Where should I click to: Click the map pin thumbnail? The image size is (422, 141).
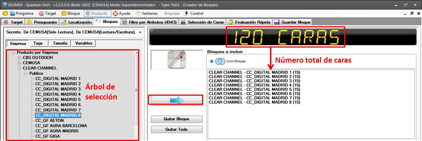click(177, 60)
